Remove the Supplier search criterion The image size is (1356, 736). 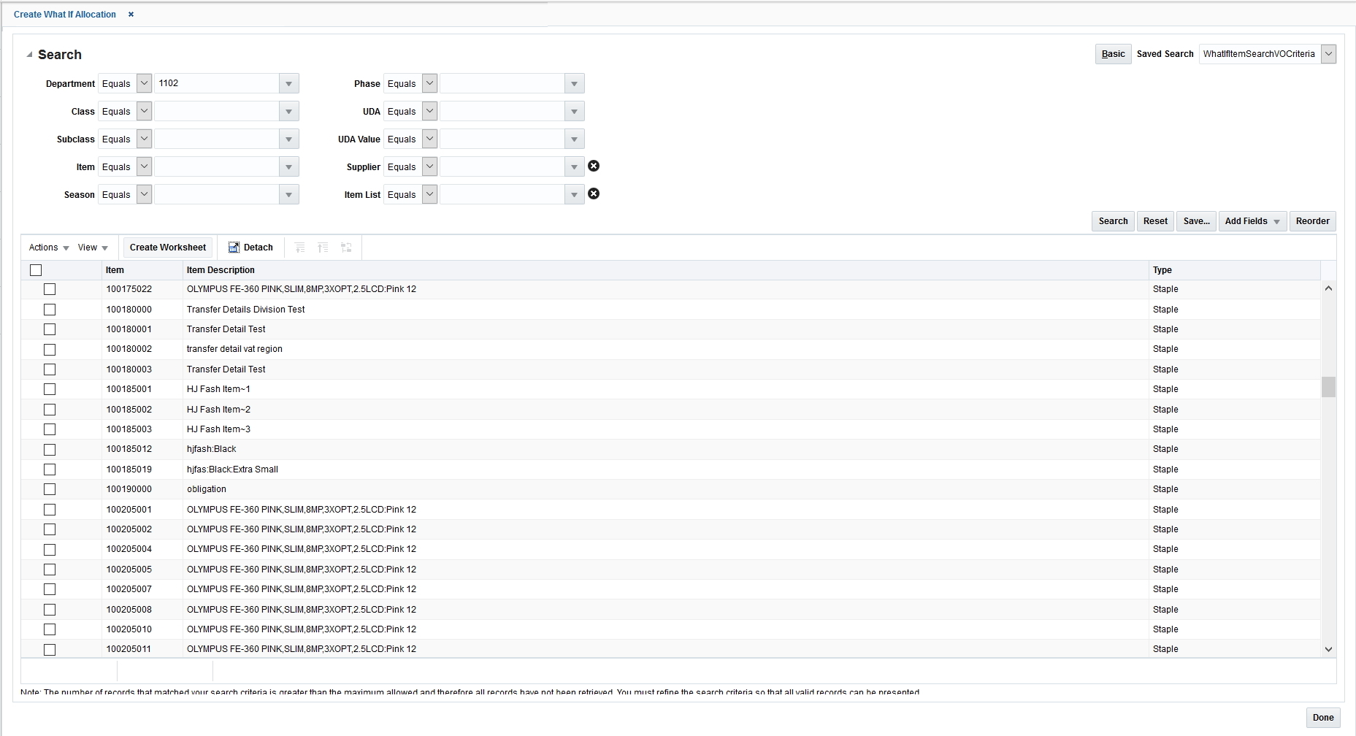[594, 166]
